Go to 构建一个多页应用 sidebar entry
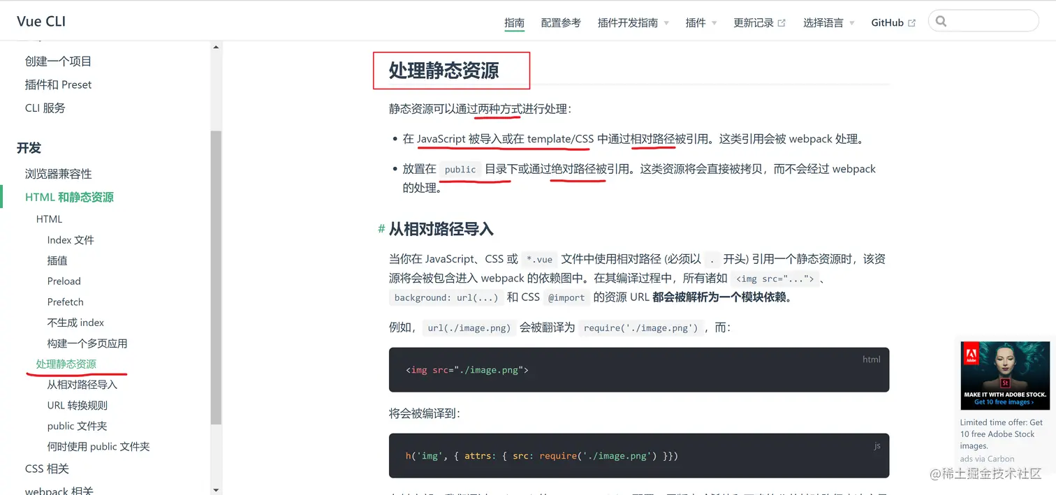This screenshot has height=495, width=1056. click(x=87, y=343)
